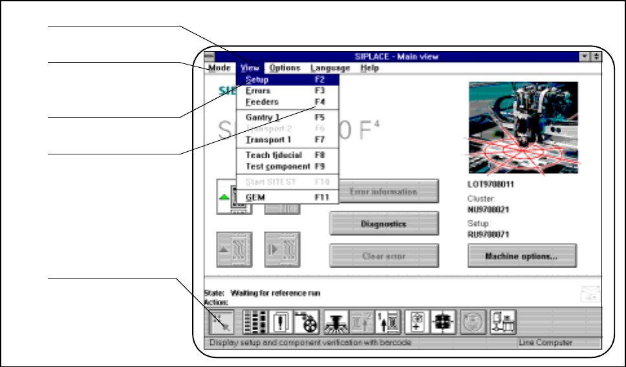Click the greyed Transport 2 toolbar icon

362,322
